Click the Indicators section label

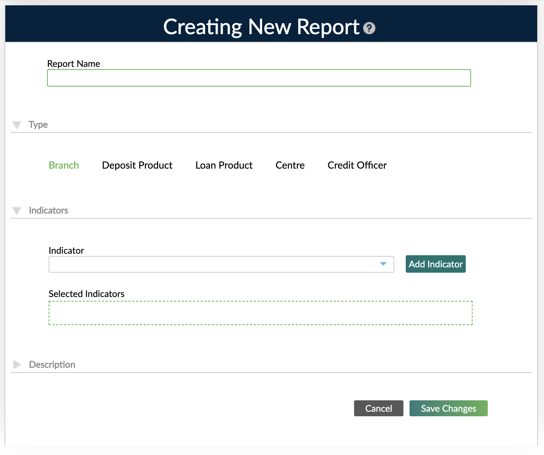(x=48, y=210)
